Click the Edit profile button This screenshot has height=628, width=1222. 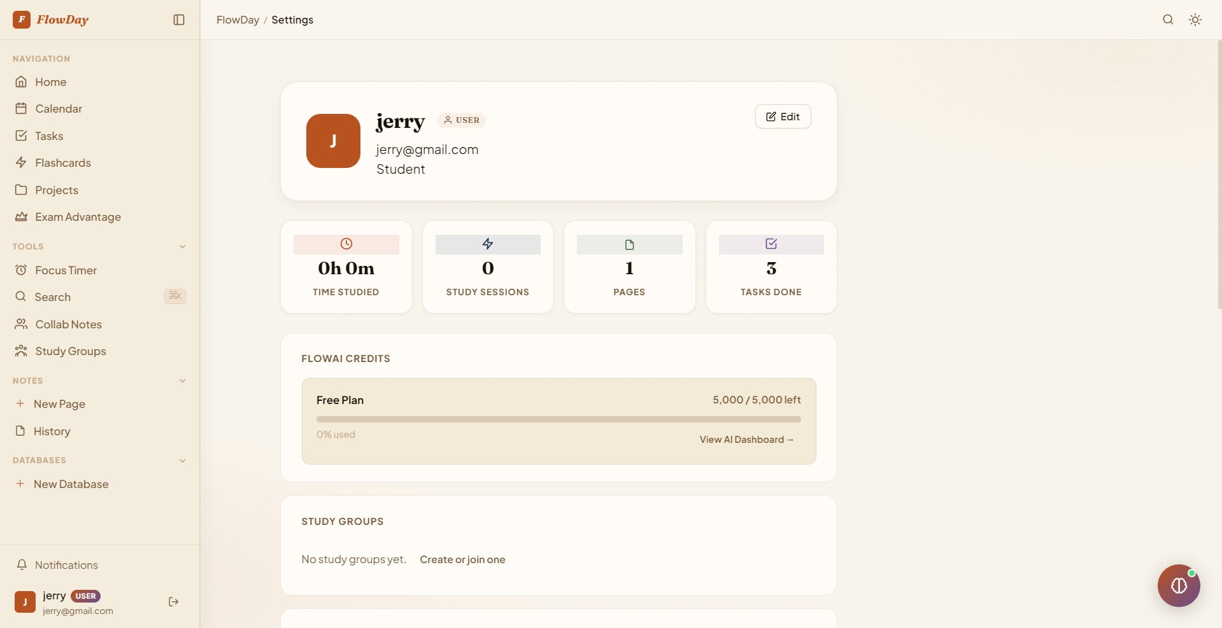[783, 116]
